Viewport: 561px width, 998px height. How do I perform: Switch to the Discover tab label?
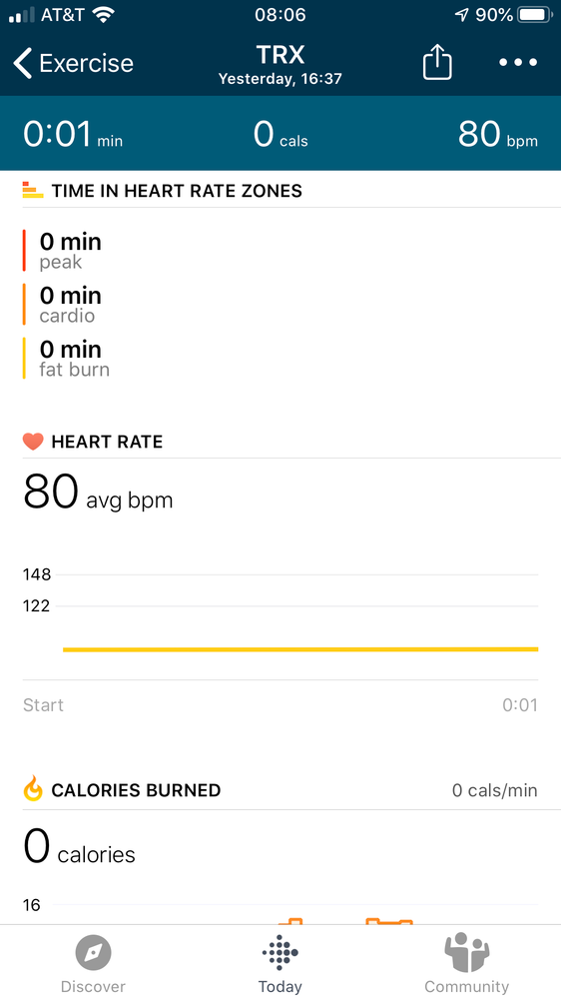pyautogui.click(x=94, y=987)
